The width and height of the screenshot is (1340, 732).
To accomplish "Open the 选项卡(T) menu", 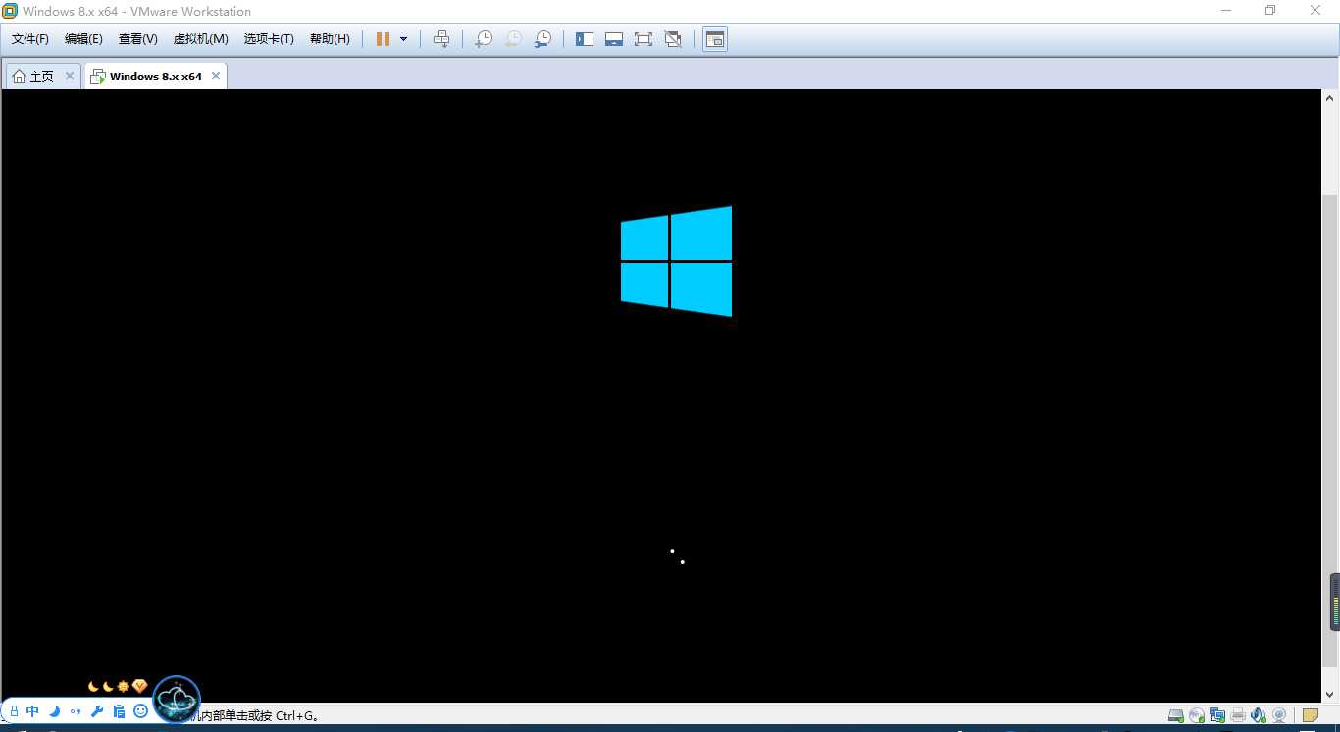I will point(270,39).
